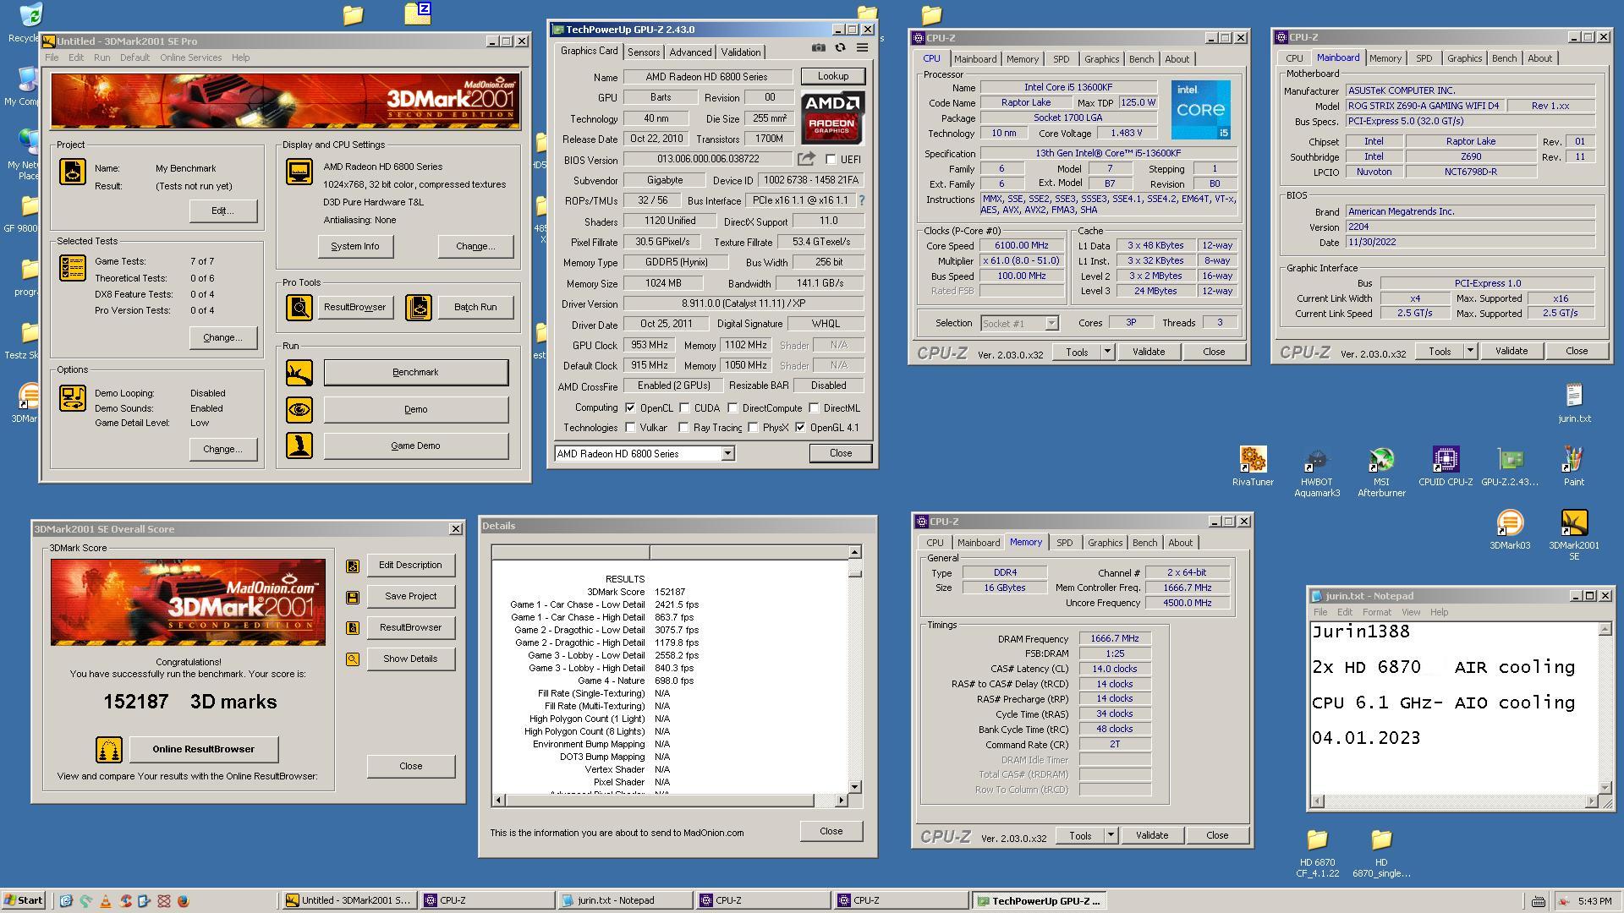1624x913 pixels.
Task: Click Bus Interface question mark icon
Action: [862, 200]
